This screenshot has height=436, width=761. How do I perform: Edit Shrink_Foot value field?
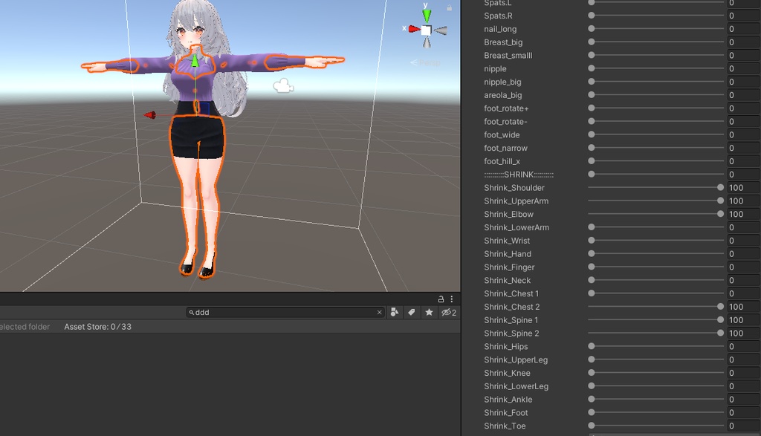743,413
